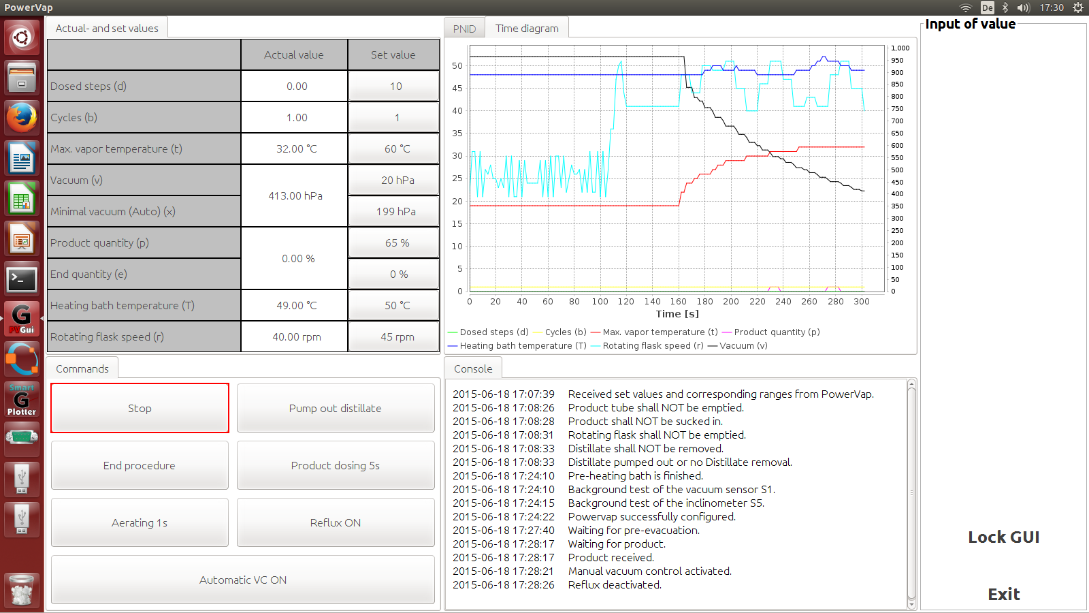Click Max. vapor temperature (t) legend entry
The image size is (1089, 613).
(654, 332)
